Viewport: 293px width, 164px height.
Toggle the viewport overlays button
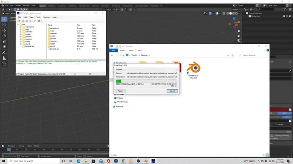217,13
